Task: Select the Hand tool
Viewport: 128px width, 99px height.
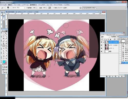Action: tap(4, 58)
